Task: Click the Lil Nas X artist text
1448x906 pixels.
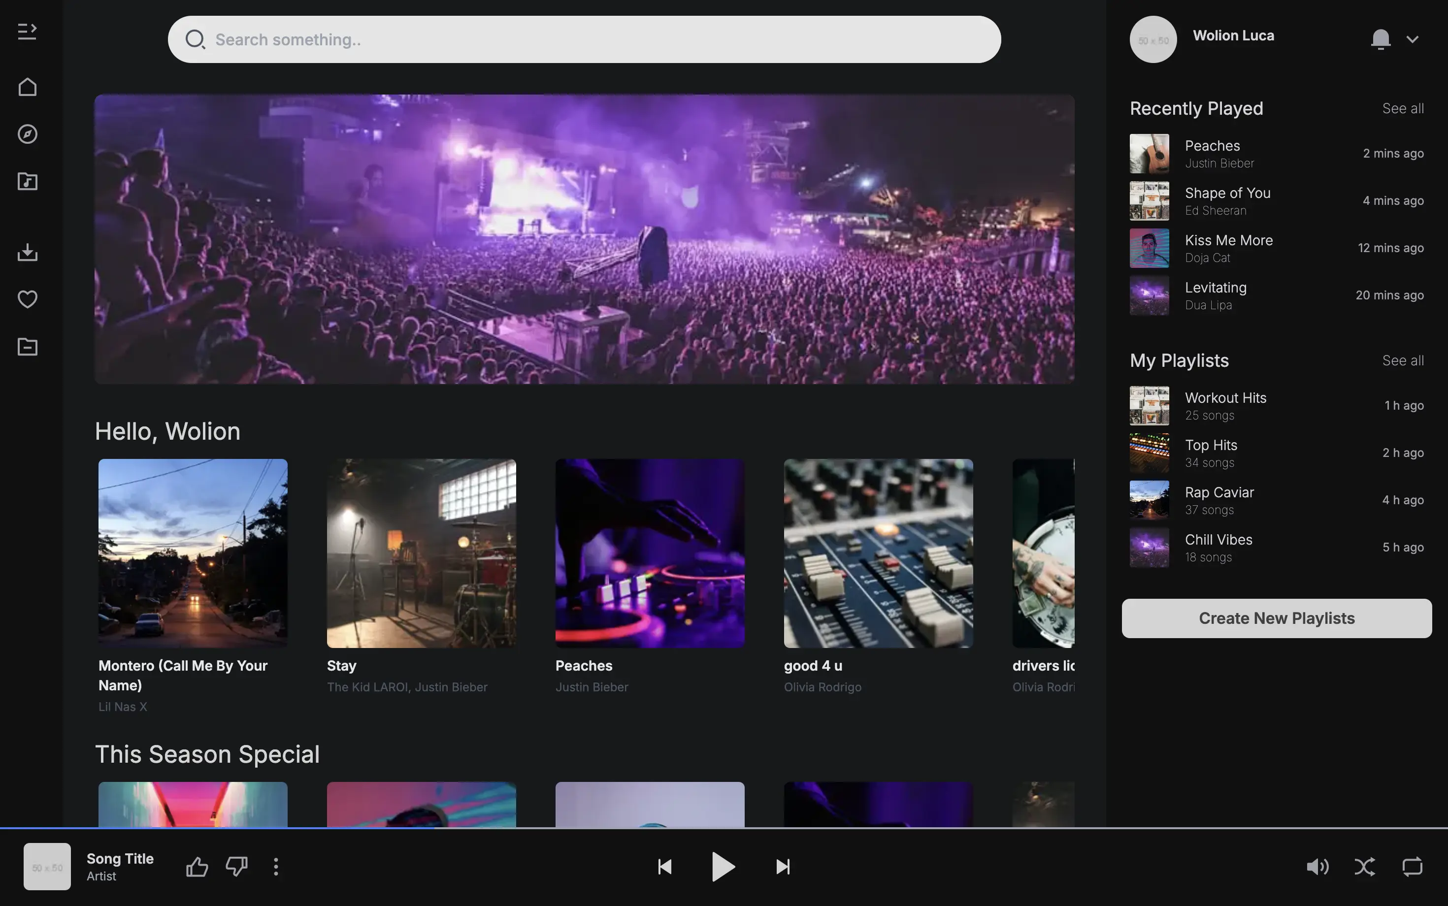Action: pos(122,707)
